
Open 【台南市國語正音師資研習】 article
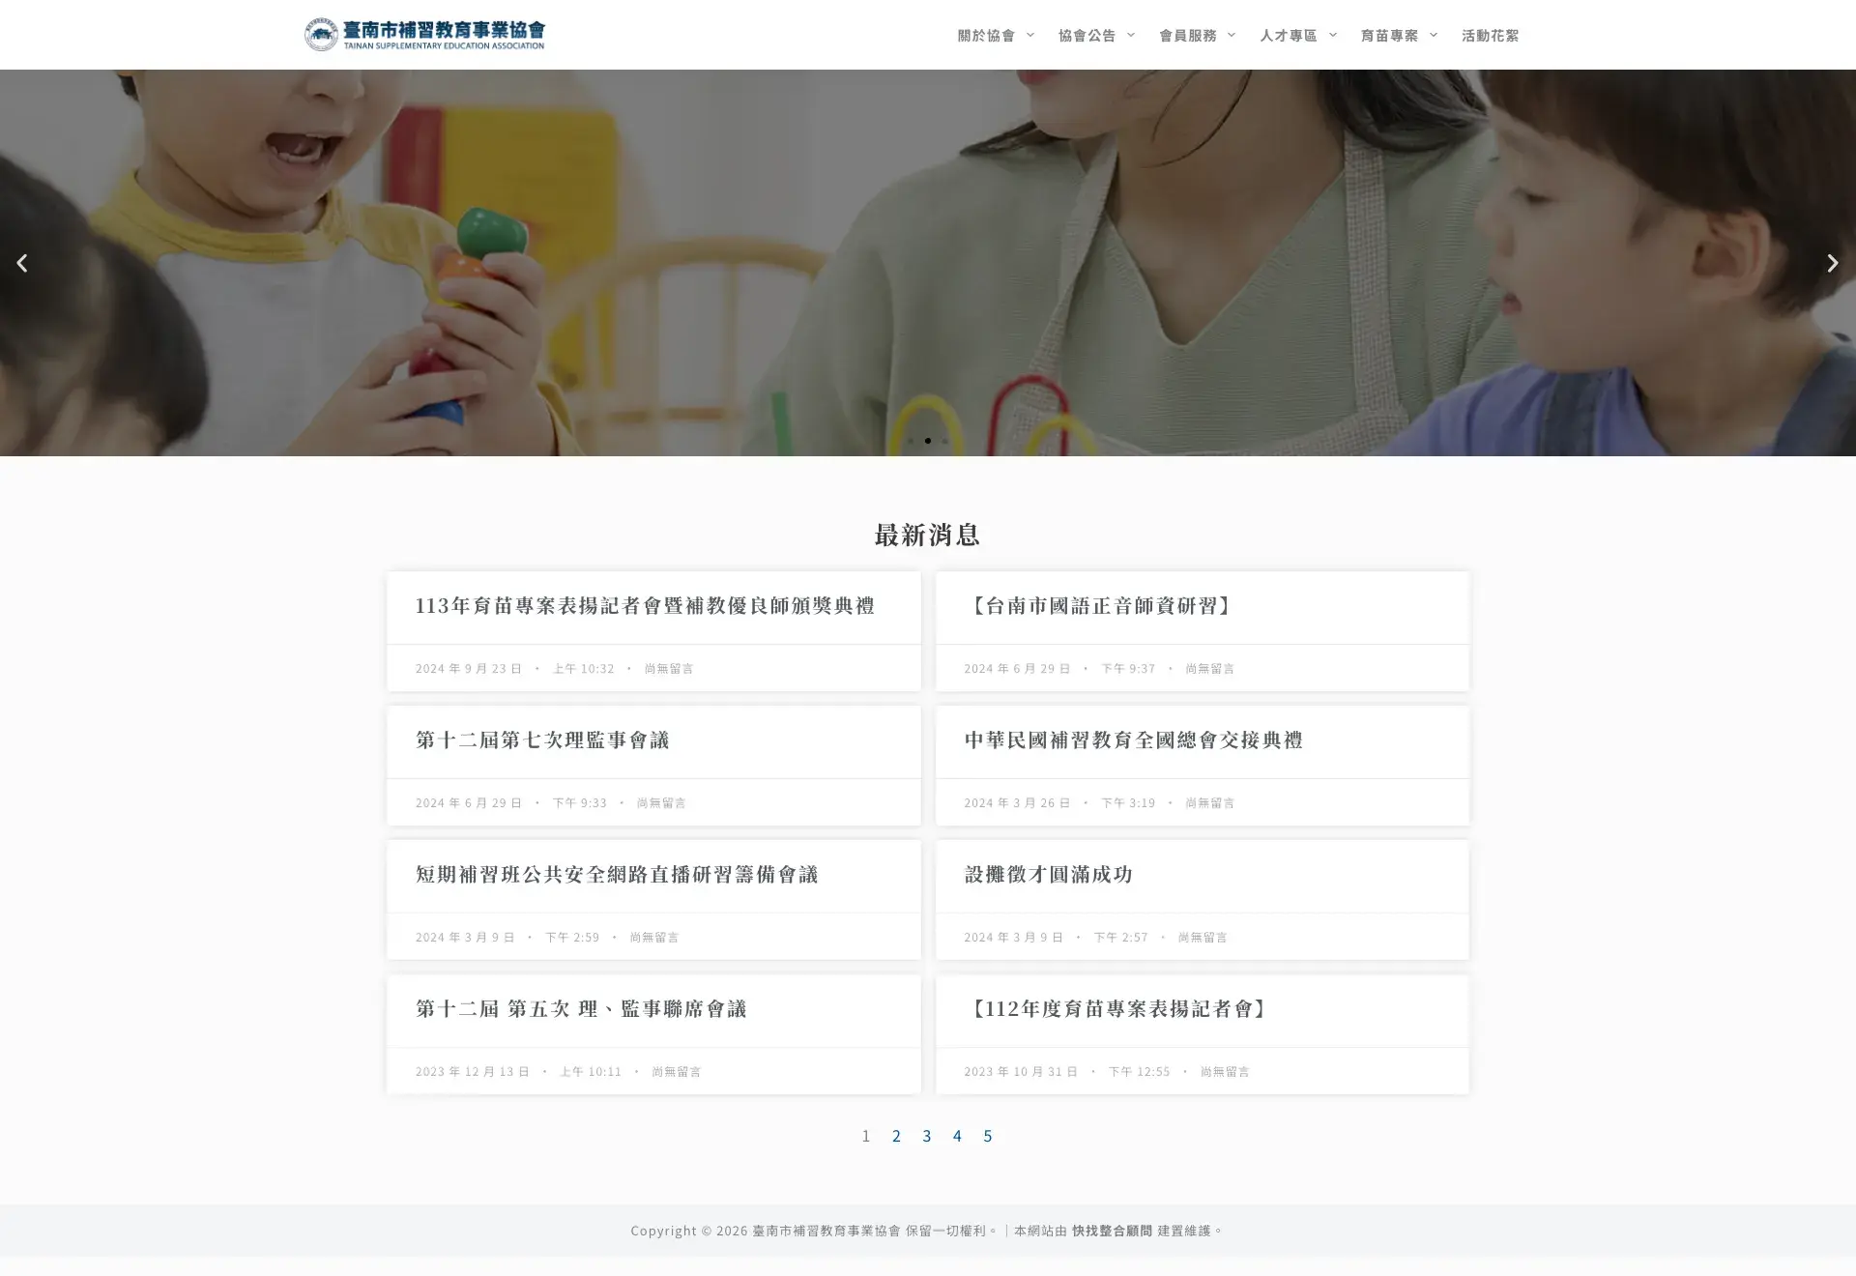[x=1101, y=605]
